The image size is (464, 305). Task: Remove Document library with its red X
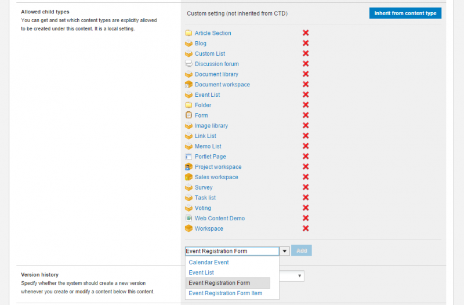pos(306,74)
